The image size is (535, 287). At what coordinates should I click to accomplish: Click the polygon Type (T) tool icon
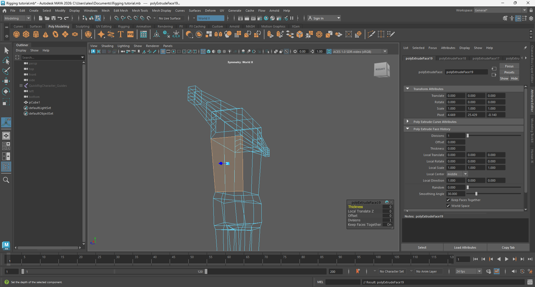(x=121, y=34)
